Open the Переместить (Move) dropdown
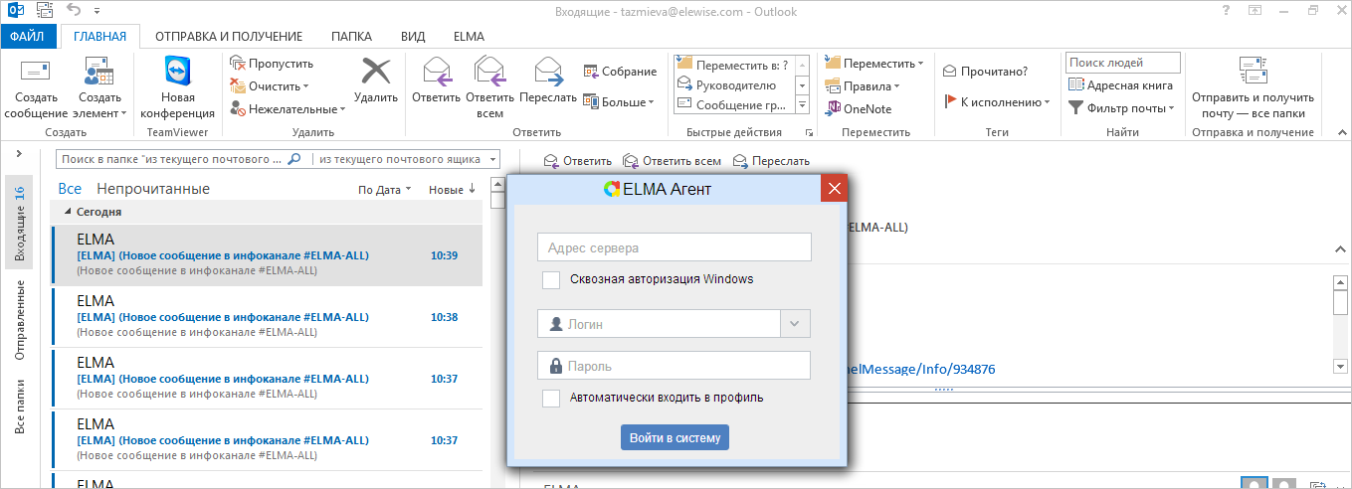Image resolution: width=1352 pixels, height=489 pixels. [874, 64]
